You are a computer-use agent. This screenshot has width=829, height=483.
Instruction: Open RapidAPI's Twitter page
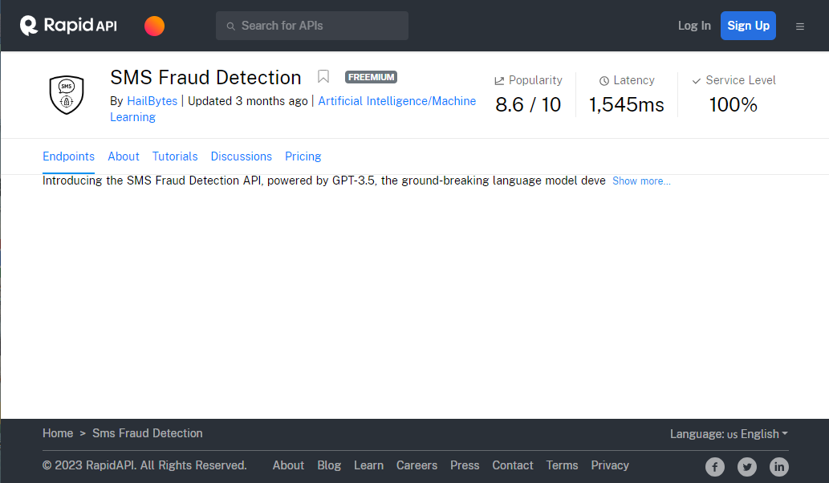coord(746,466)
